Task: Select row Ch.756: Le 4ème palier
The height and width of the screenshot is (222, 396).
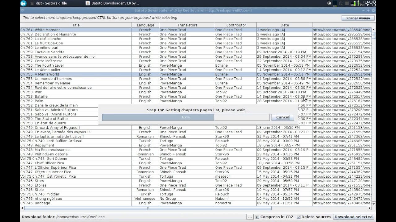Action: coord(196,70)
